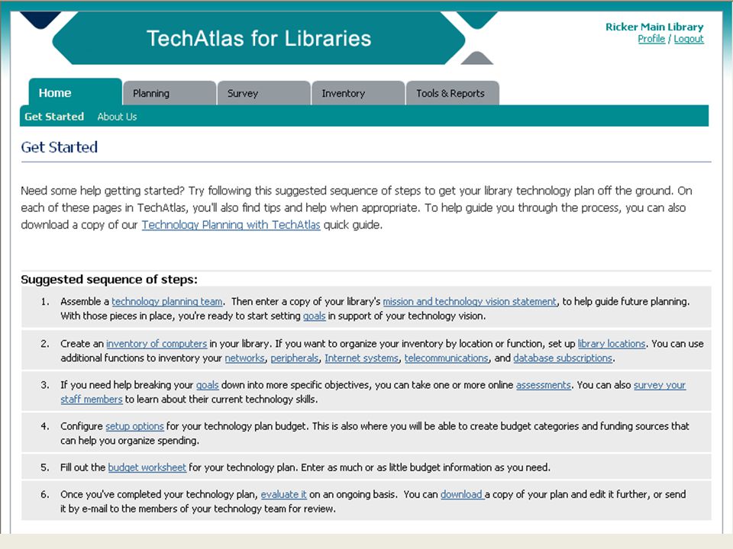Viewport: 733px width, 549px height.
Task: Click the download link in step 6
Action: click(463, 494)
